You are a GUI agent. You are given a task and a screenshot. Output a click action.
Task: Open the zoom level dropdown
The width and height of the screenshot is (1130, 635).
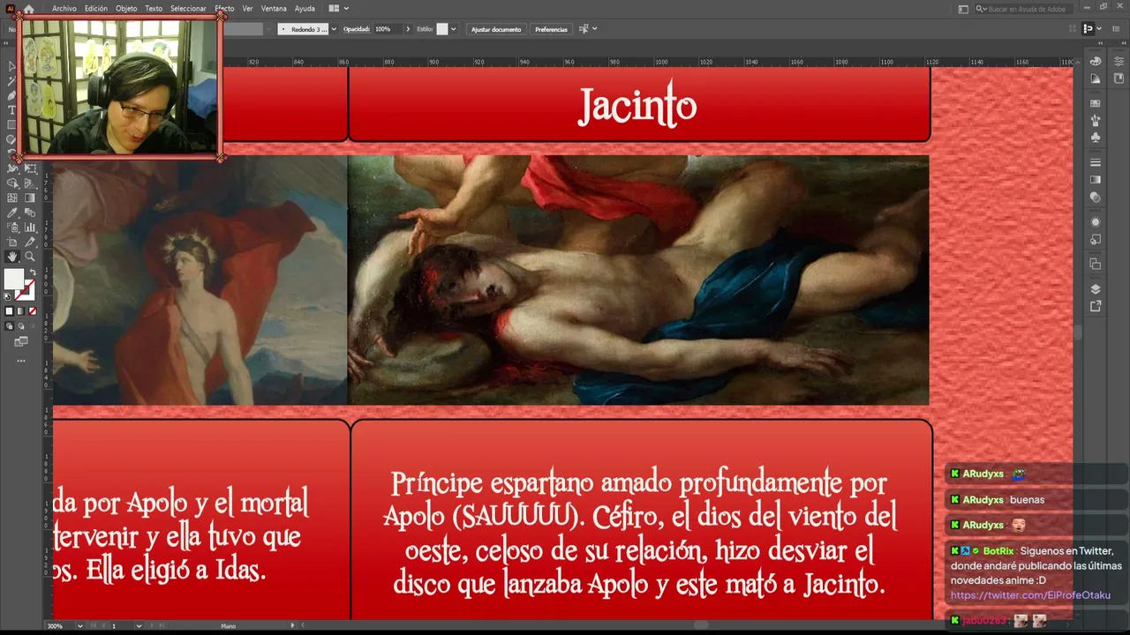tap(81, 626)
